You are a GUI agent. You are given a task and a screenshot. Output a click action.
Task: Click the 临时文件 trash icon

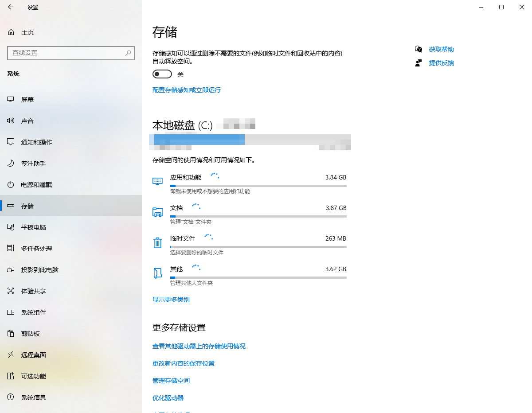click(x=157, y=243)
